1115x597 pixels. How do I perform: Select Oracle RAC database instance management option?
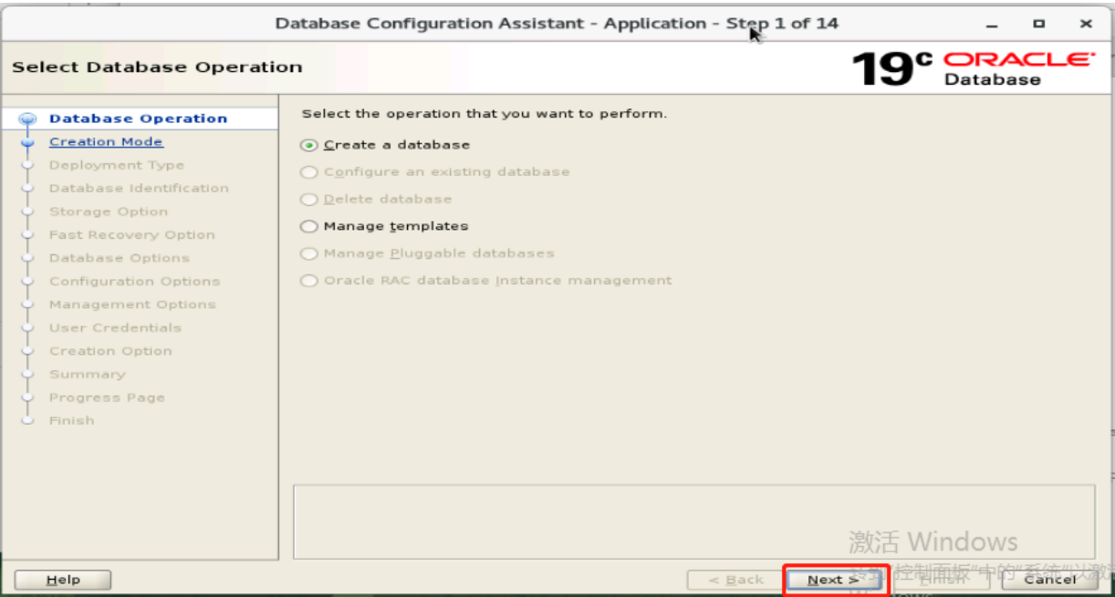[309, 281]
